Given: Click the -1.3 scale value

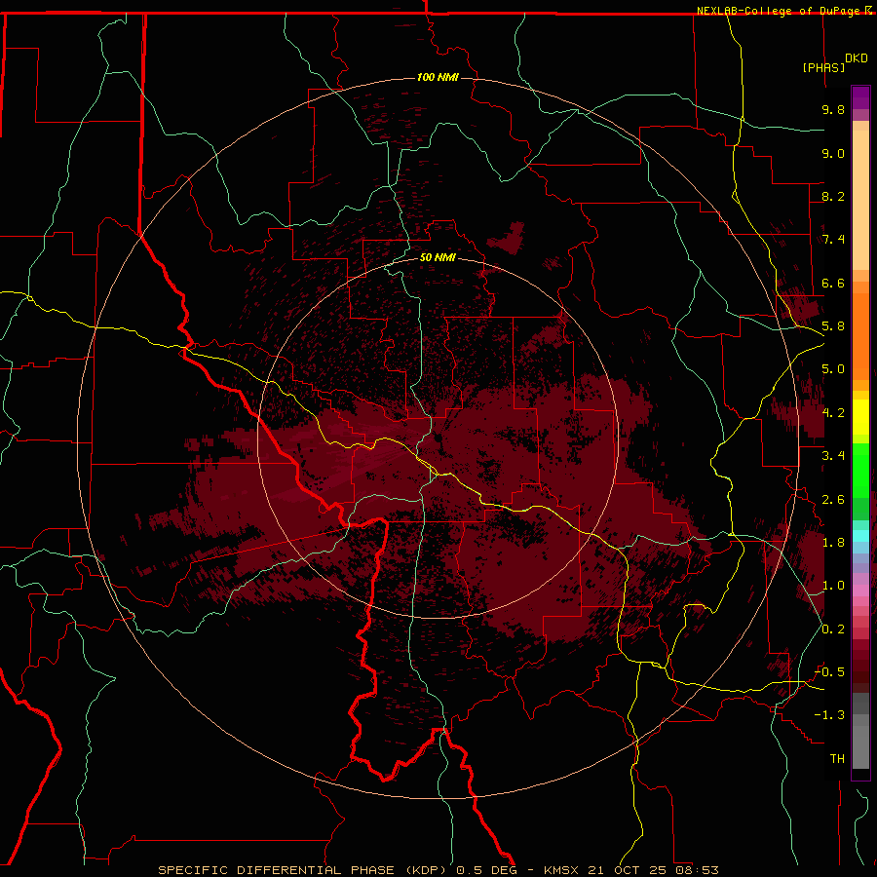Looking at the screenshot, I should click(829, 715).
